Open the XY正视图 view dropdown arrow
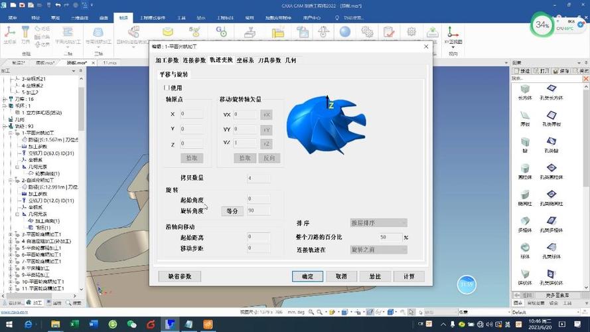The width and height of the screenshot is (590, 332). (453, 48)
